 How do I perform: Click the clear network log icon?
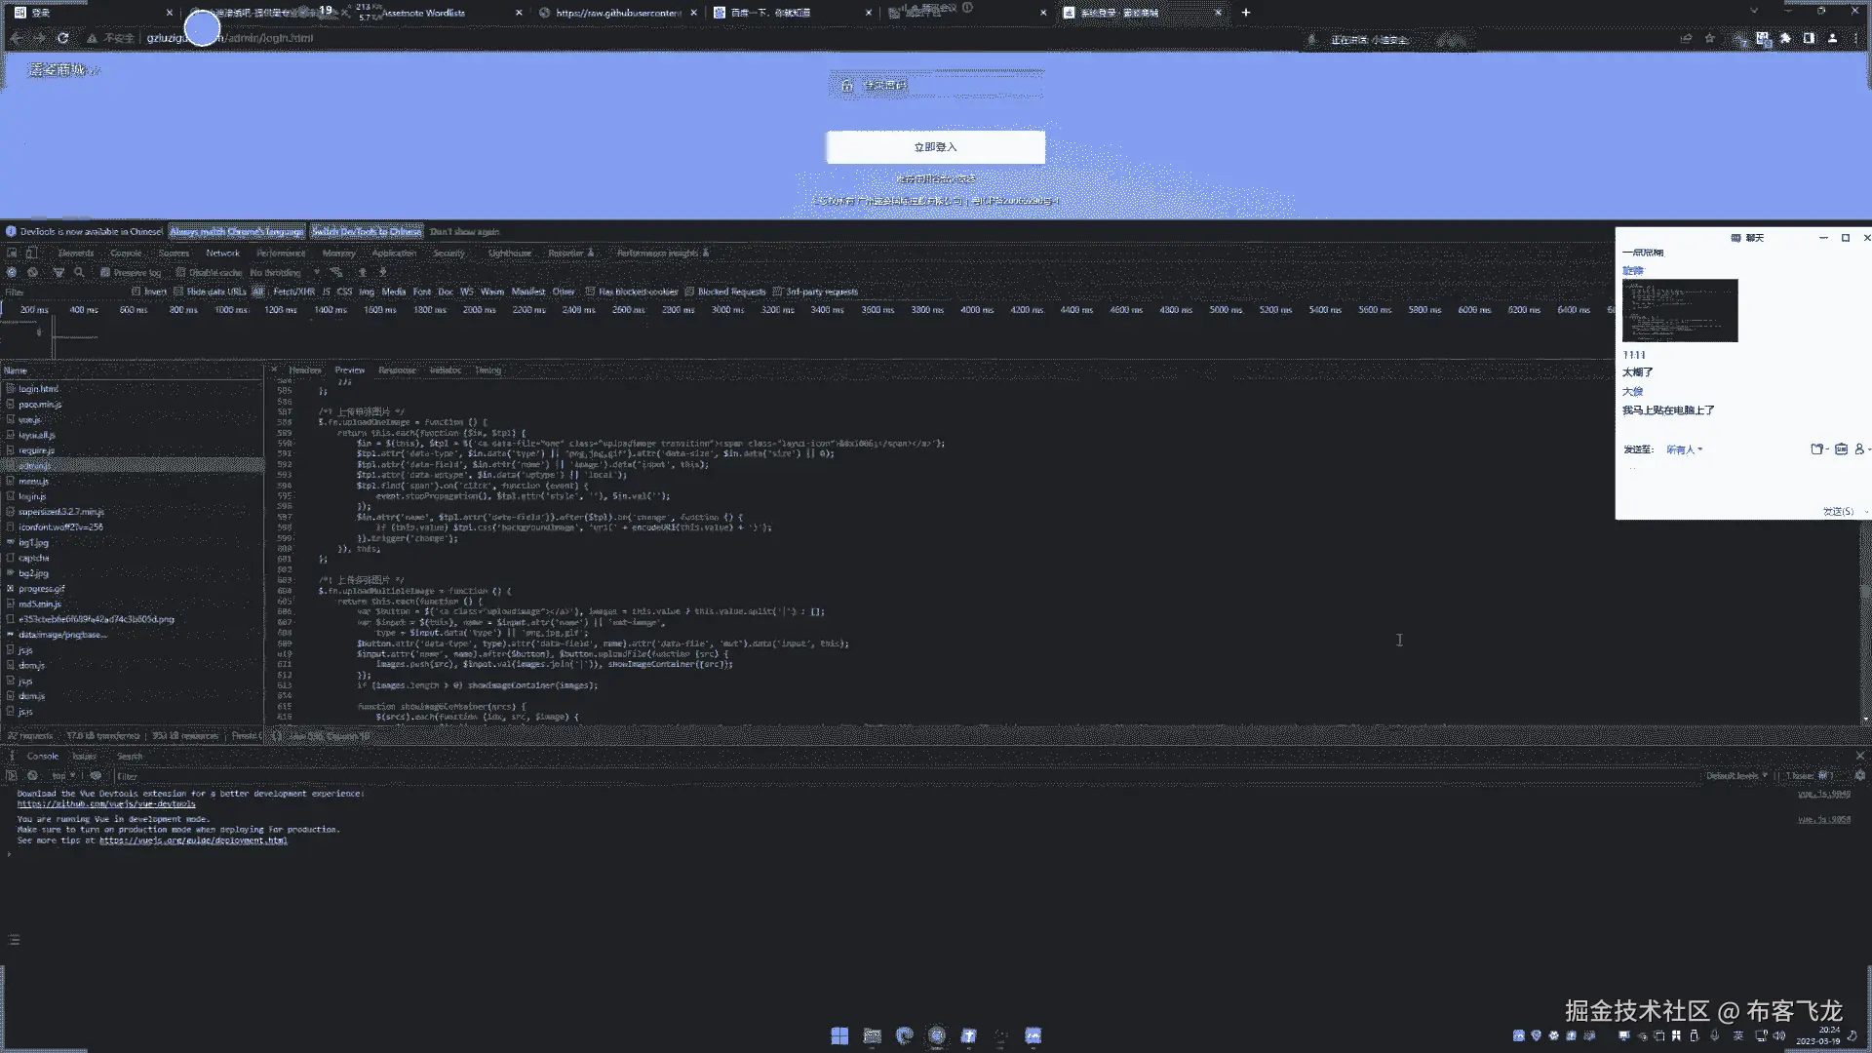tap(33, 273)
